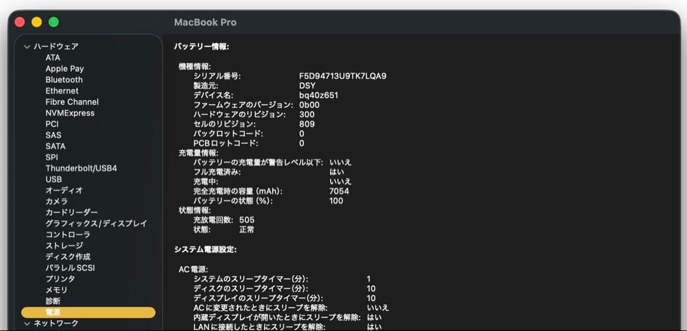Image resolution: width=687 pixels, height=331 pixels.
Task: Select パラレルSCSI in the sidebar
Action: click(x=70, y=268)
